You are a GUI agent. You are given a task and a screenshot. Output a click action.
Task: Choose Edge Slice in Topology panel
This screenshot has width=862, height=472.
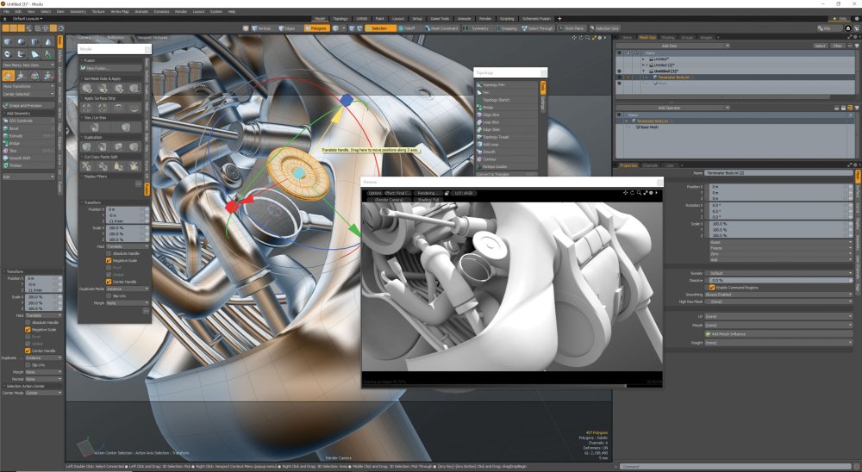[506, 115]
